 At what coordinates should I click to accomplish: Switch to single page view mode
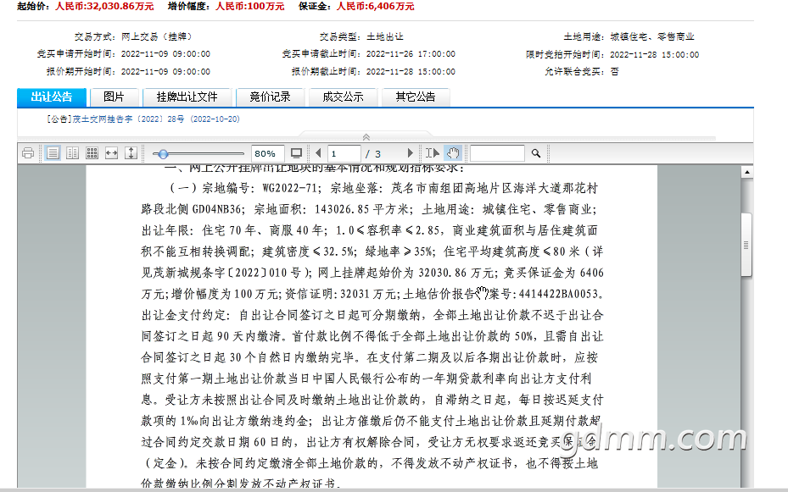coord(53,153)
